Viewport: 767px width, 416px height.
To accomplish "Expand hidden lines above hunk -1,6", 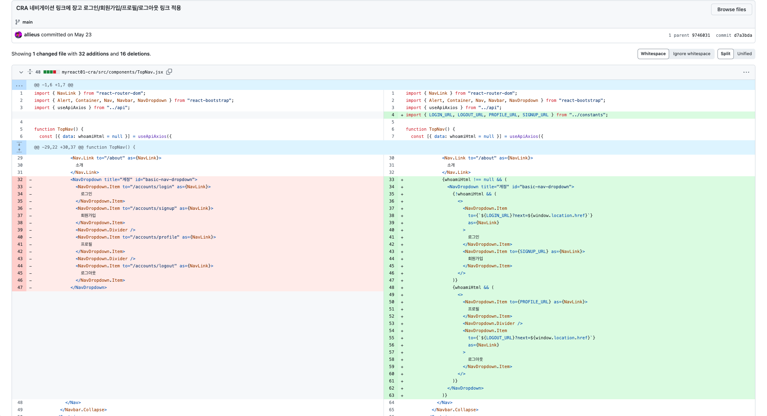I will pyautogui.click(x=19, y=85).
